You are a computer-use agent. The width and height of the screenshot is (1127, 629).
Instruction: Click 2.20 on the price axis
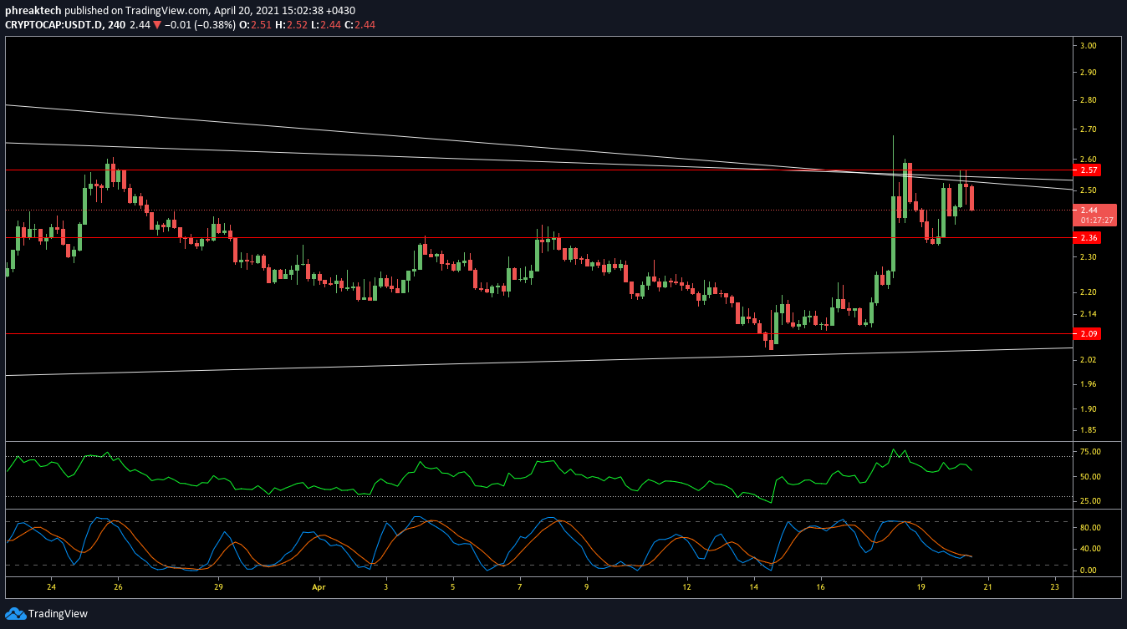pos(1089,292)
